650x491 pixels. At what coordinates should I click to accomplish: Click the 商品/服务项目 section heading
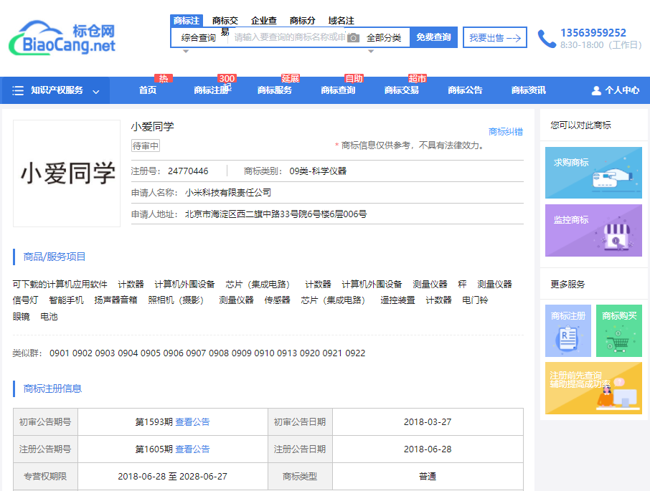55,257
